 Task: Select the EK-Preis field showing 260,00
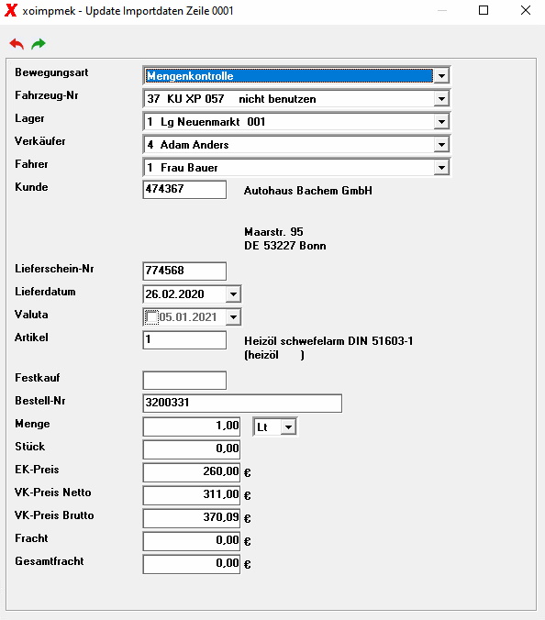pyautogui.click(x=192, y=472)
